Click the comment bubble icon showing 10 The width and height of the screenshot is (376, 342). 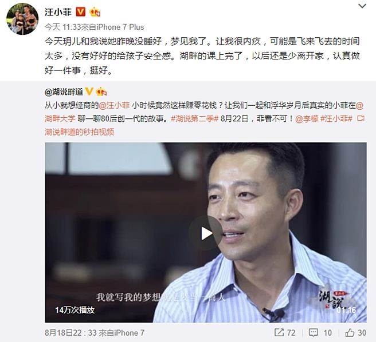point(314,332)
